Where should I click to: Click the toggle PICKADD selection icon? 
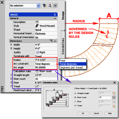tap(55, 6)
